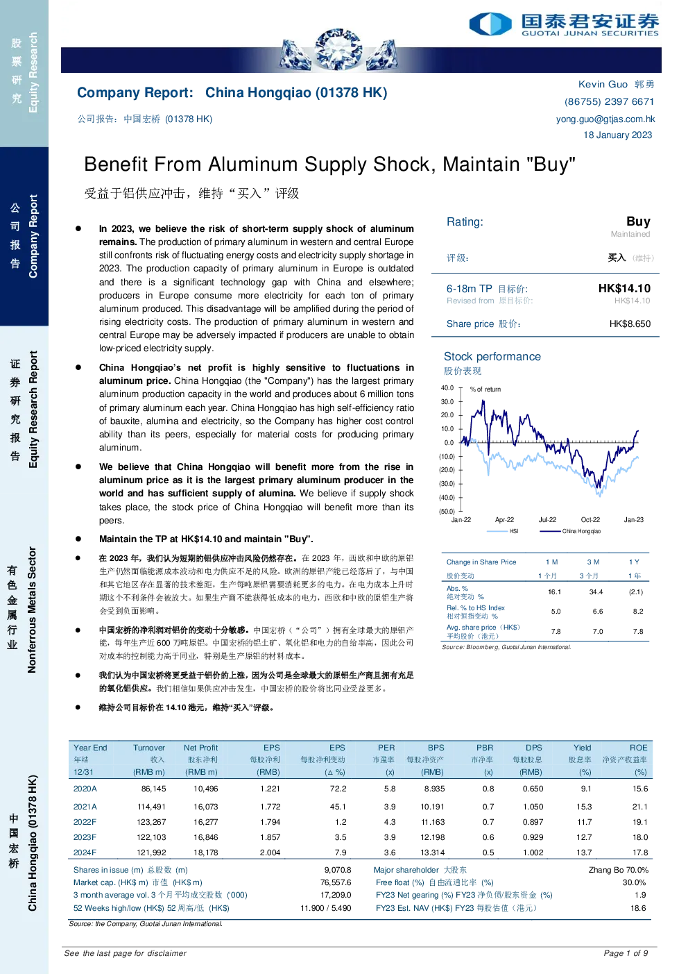This screenshot has height=974, width=688.
Task: Select the 1 Y absolute change (2.1)
Action: 636,592
